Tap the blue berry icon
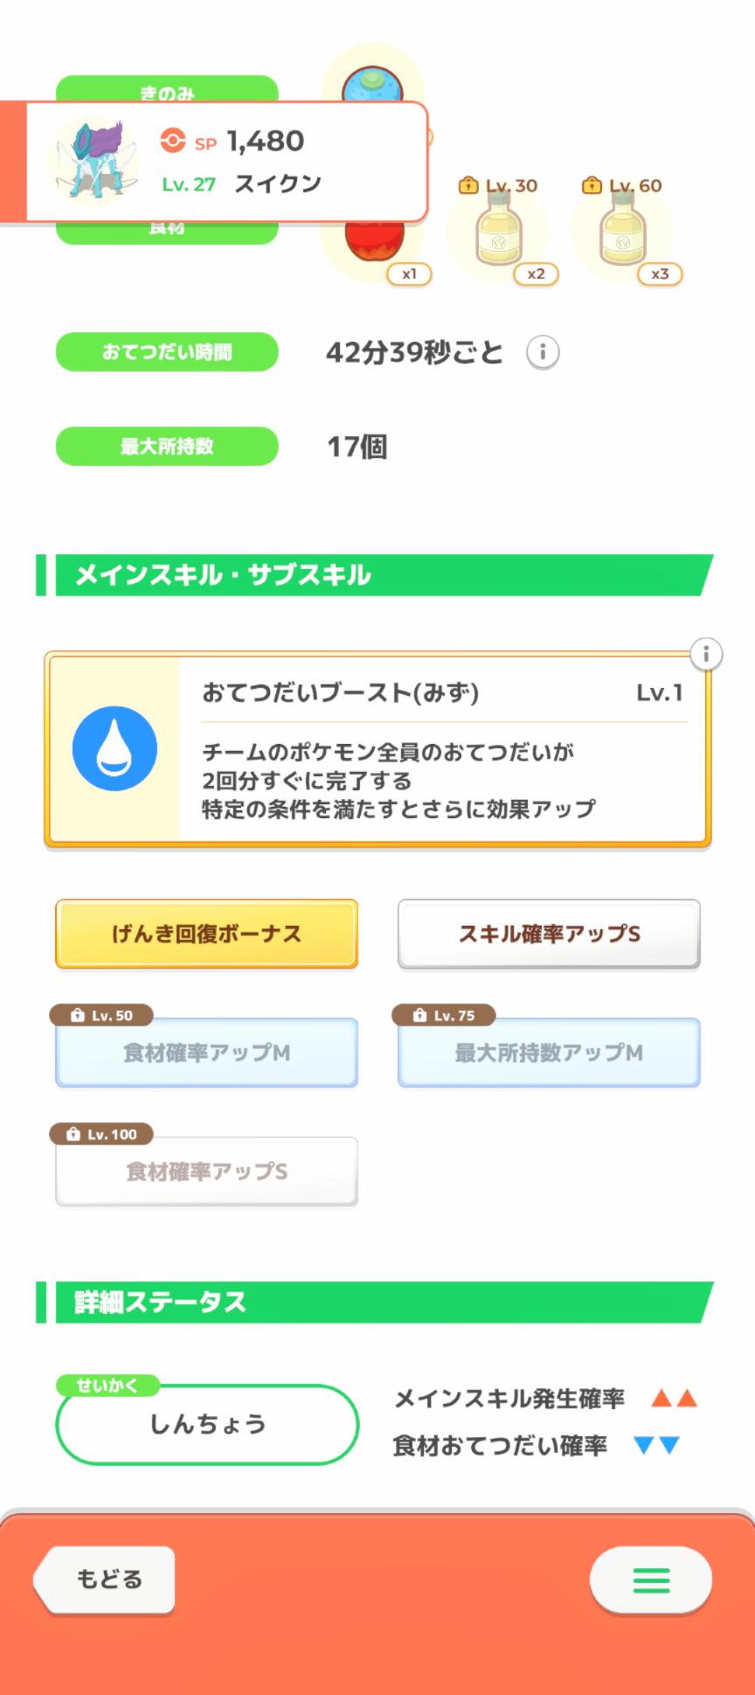Viewport: 755px width, 1695px height. [373, 85]
